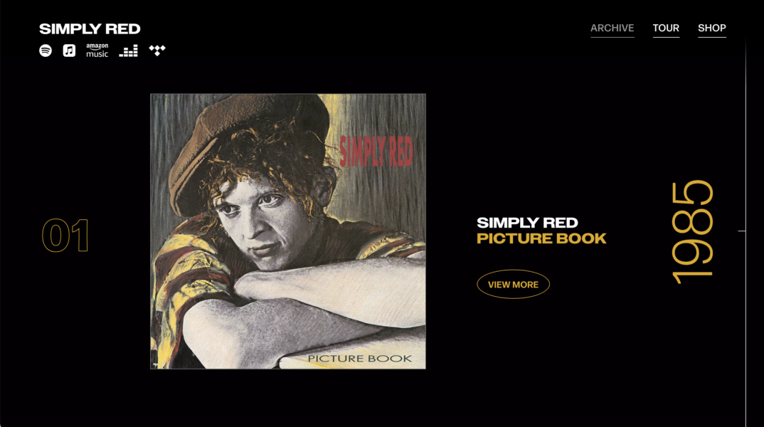The height and width of the screenshot is (427, 764).
Task: Click the Simply Red heading above album title
Action: pos(527,223)
